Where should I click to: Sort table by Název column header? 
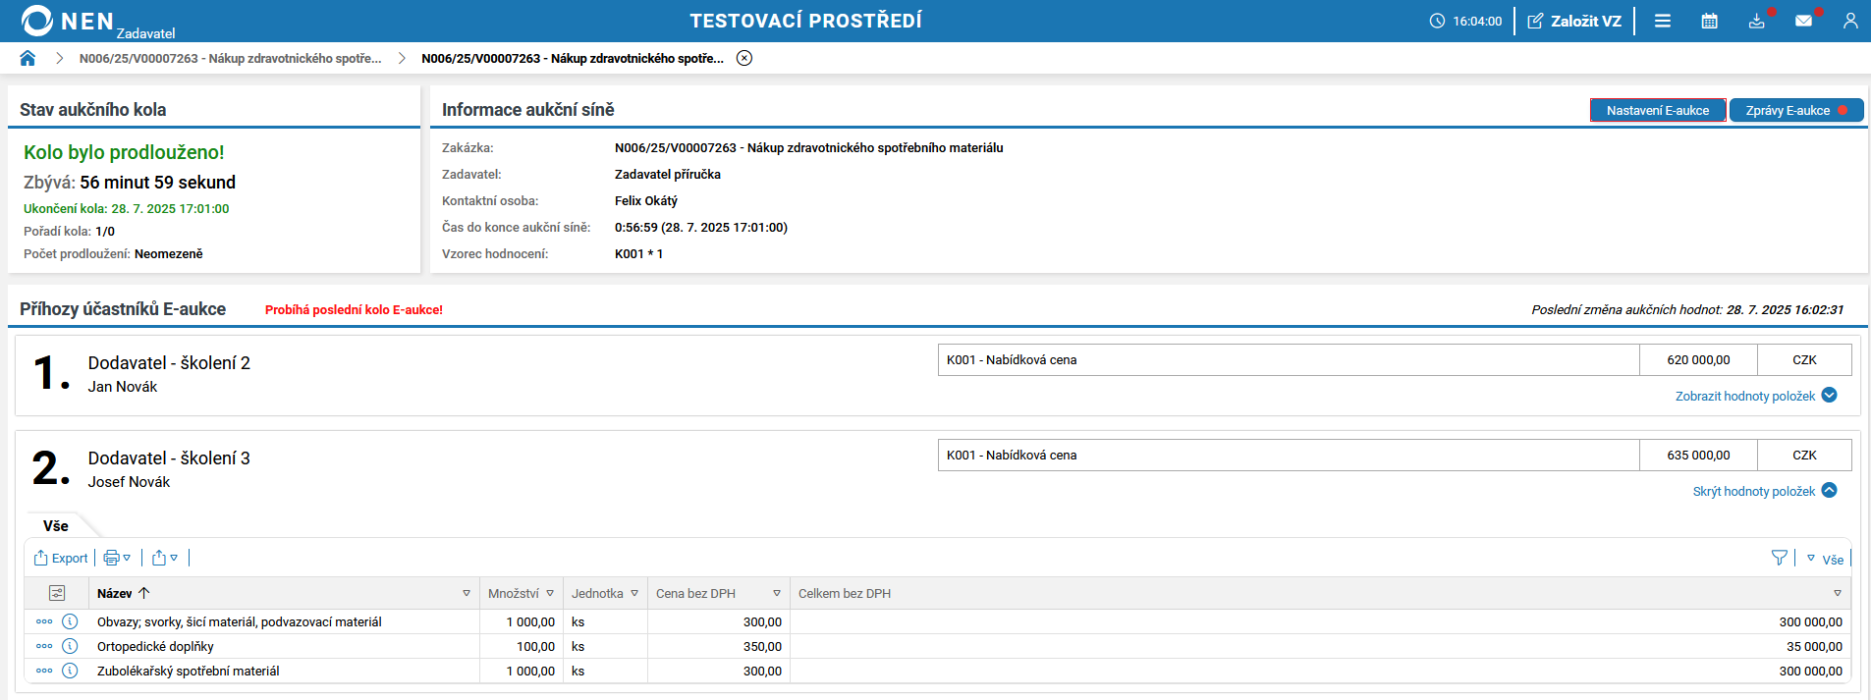(x=115, y=593)
